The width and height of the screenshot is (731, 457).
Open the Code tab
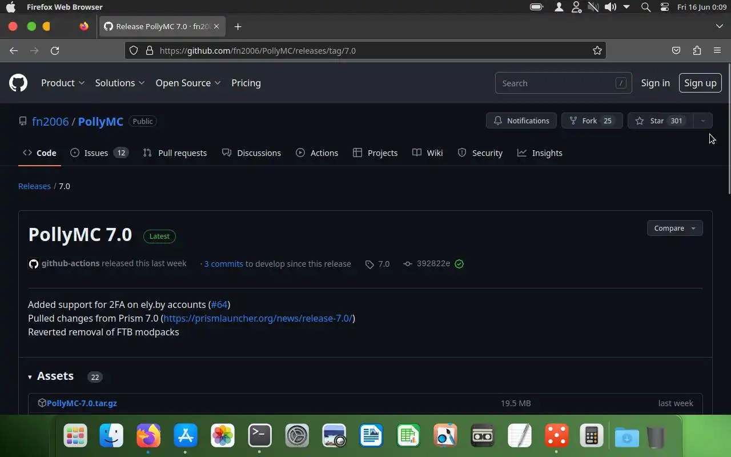39,153
